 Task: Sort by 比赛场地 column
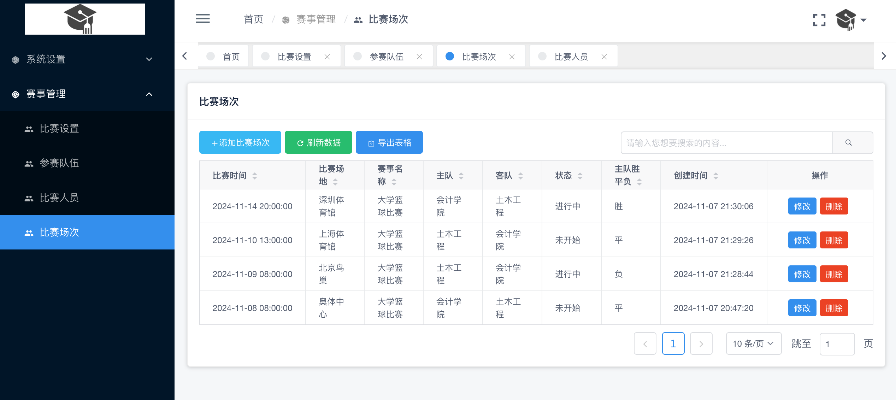pyautogui.click(x=335, y=182)
